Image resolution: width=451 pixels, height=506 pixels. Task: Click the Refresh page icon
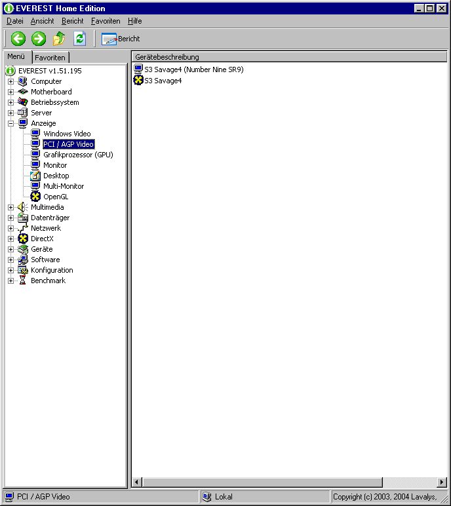tap(79, 39)
